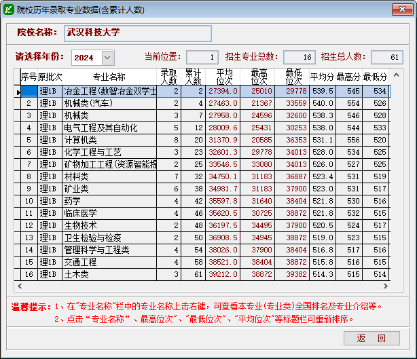Viewport: 417px width, 359px height.
Task: Click average rank value 27958.0
Action: pyautogui.click(x=223, y=115)
